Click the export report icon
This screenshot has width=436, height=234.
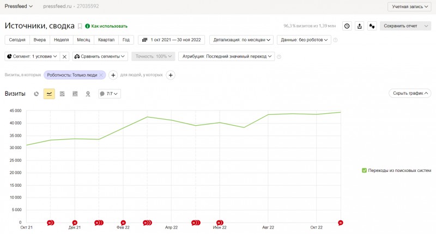[x=360, y=26]
